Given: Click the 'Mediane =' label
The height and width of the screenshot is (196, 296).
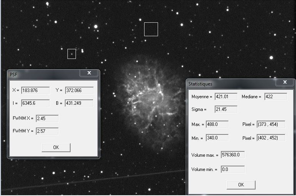Looking at the screenshot, I should pos(251,97).
